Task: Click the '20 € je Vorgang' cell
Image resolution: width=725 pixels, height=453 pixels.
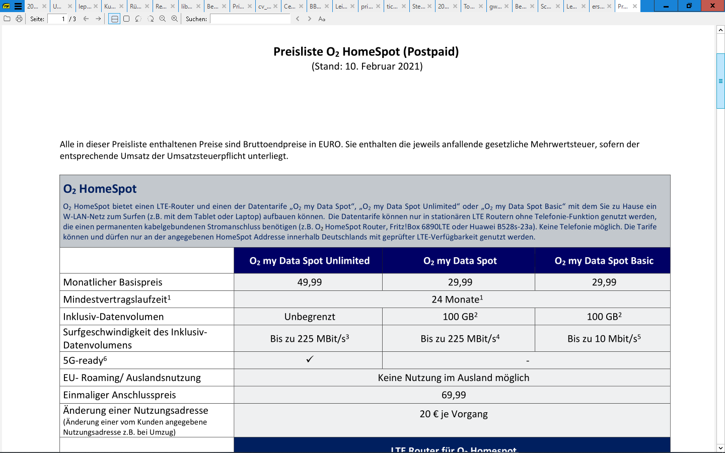Action: [x=452, y=420]
